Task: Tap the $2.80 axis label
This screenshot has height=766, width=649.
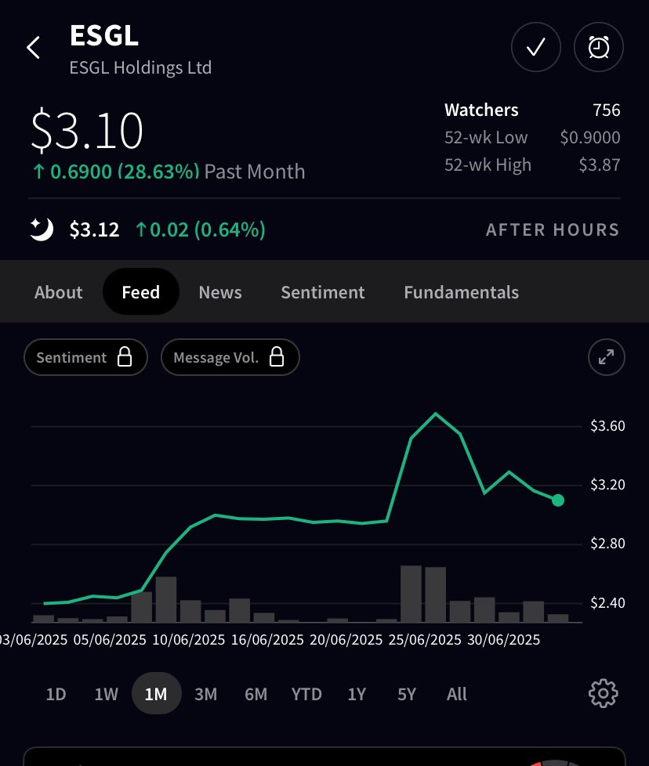Action: click(x=607, y=544)
